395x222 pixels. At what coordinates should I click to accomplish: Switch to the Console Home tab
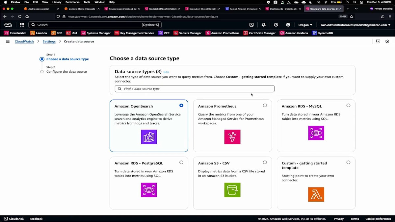pyautogui.click(x=82, y=9)
